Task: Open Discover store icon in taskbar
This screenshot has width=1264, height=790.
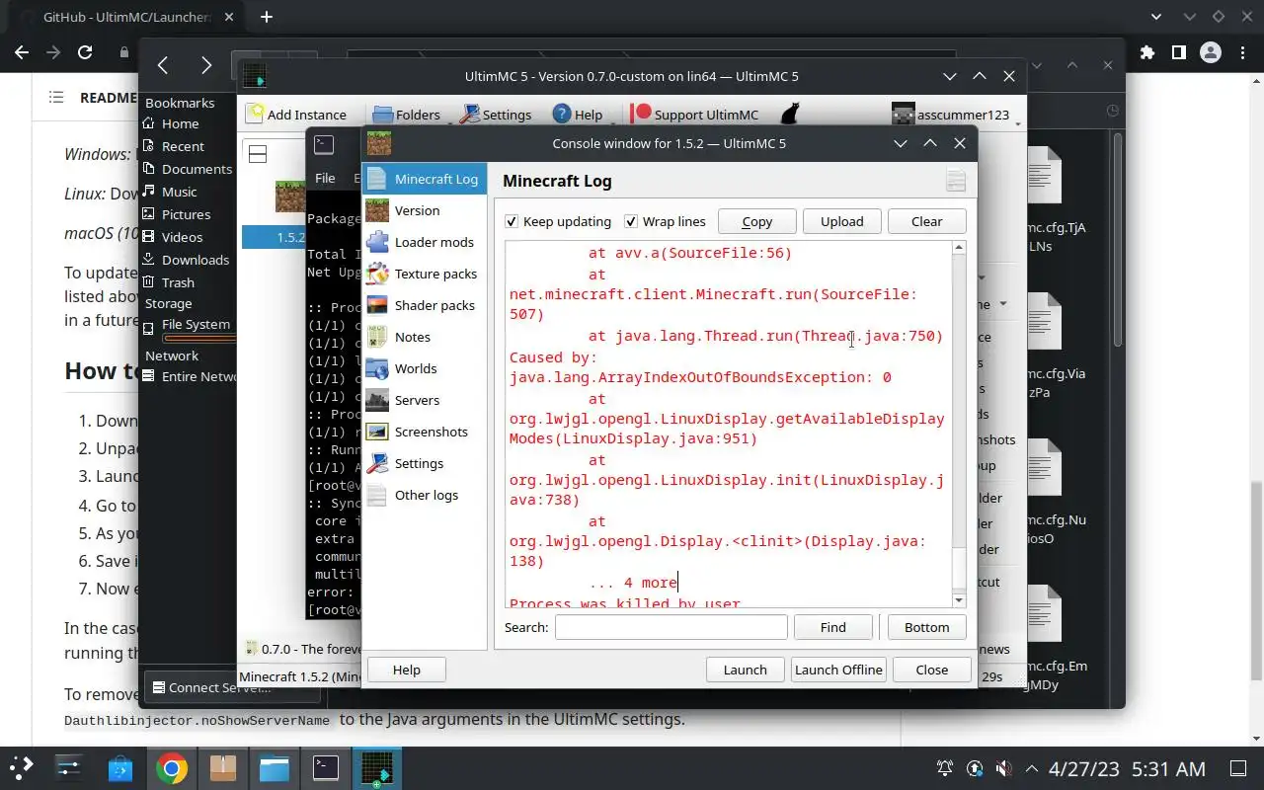Action: [x=120, y=768]
